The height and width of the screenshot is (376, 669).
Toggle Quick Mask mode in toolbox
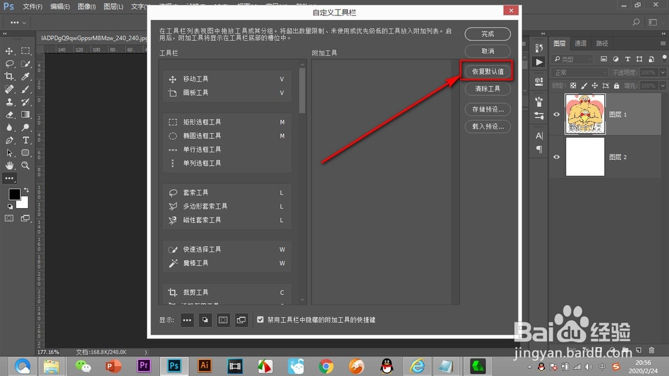(9, 218)
